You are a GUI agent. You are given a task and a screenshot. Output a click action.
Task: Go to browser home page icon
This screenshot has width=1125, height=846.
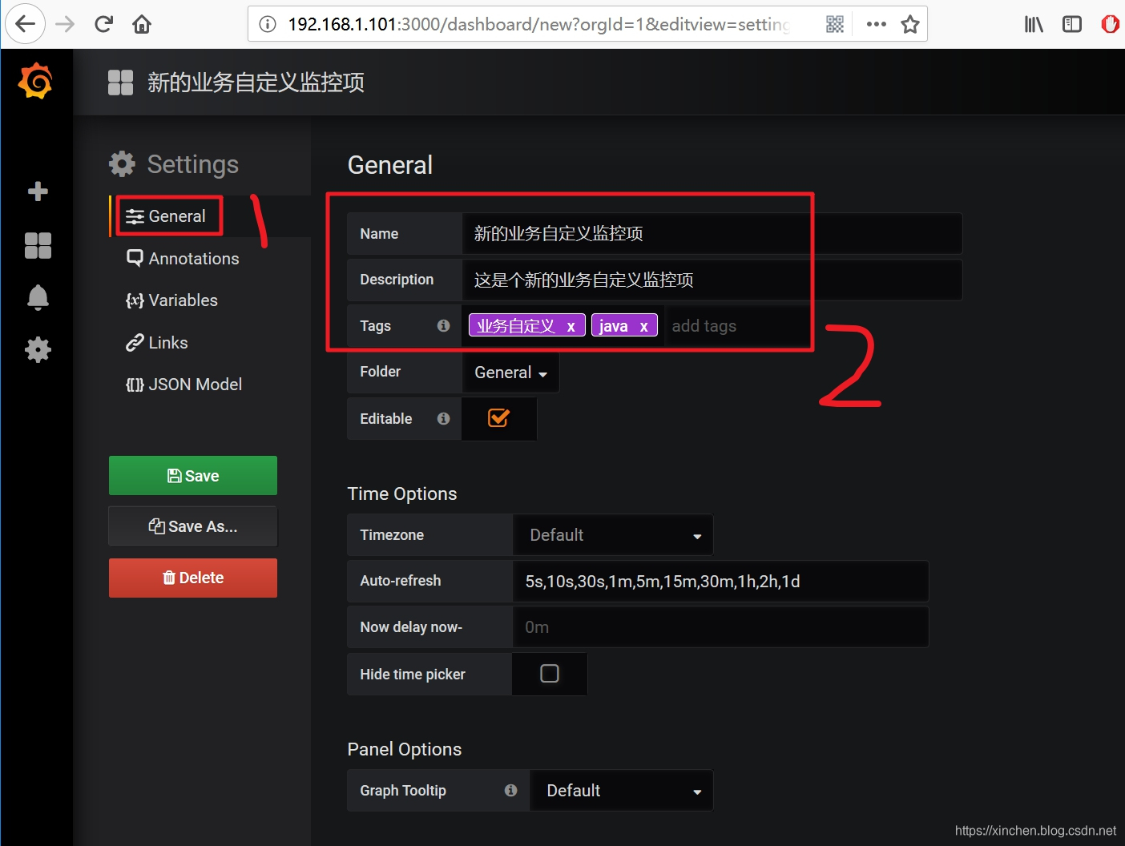coord(142,24)
